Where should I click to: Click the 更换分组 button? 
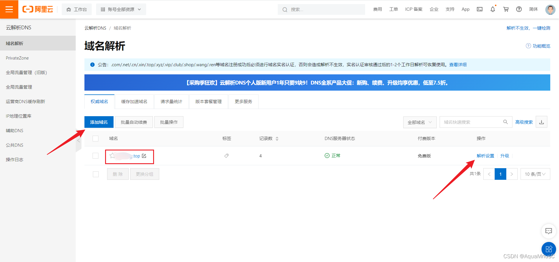pos(145,174)
